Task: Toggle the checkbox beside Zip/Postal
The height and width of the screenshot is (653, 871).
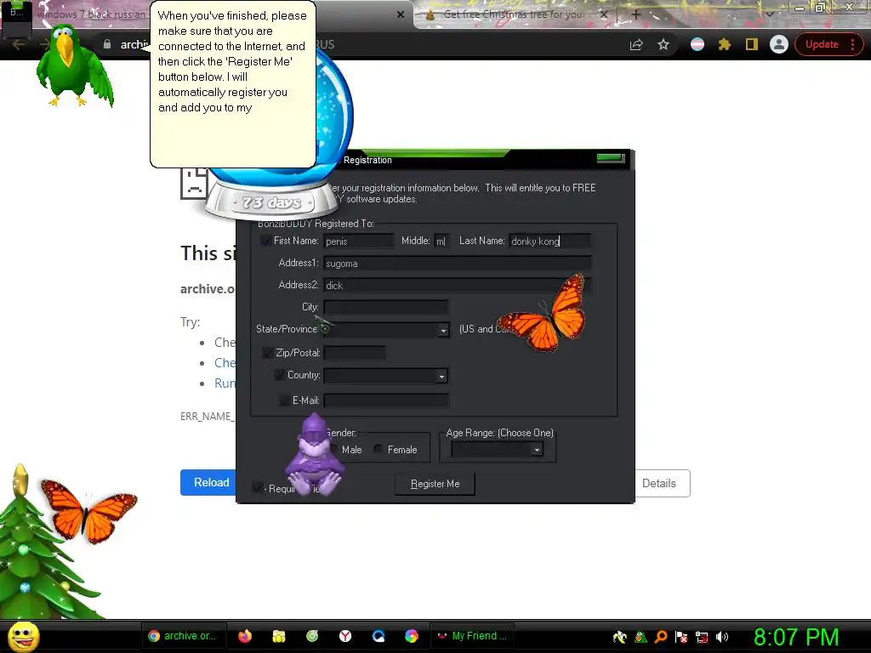Action: point(267,353)
